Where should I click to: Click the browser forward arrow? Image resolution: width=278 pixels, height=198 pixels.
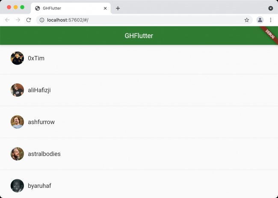point(18,20)
